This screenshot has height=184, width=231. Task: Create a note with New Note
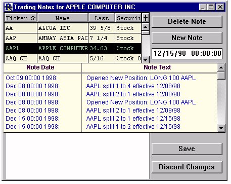click(x=187, y=38)
